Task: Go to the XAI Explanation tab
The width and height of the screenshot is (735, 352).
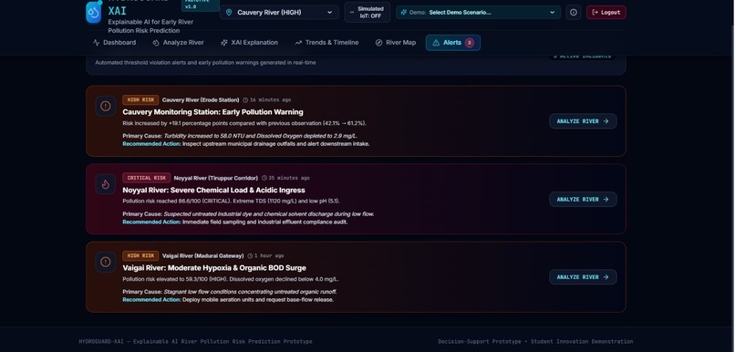Action: coord(249,43)
